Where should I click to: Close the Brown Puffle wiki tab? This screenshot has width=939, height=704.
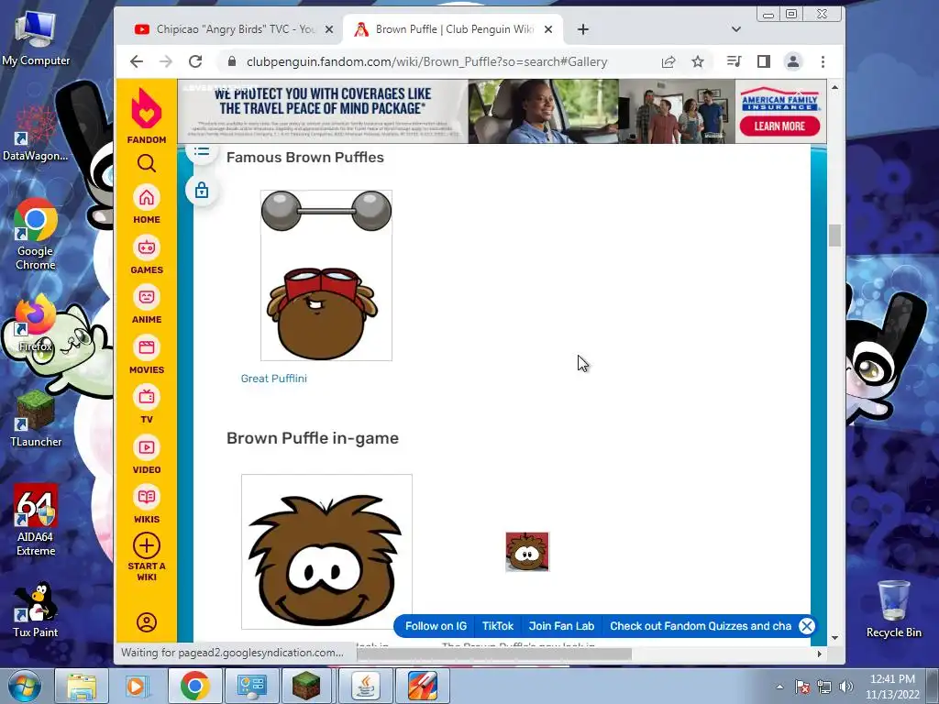pyautogui.click(x=548, y=29)
